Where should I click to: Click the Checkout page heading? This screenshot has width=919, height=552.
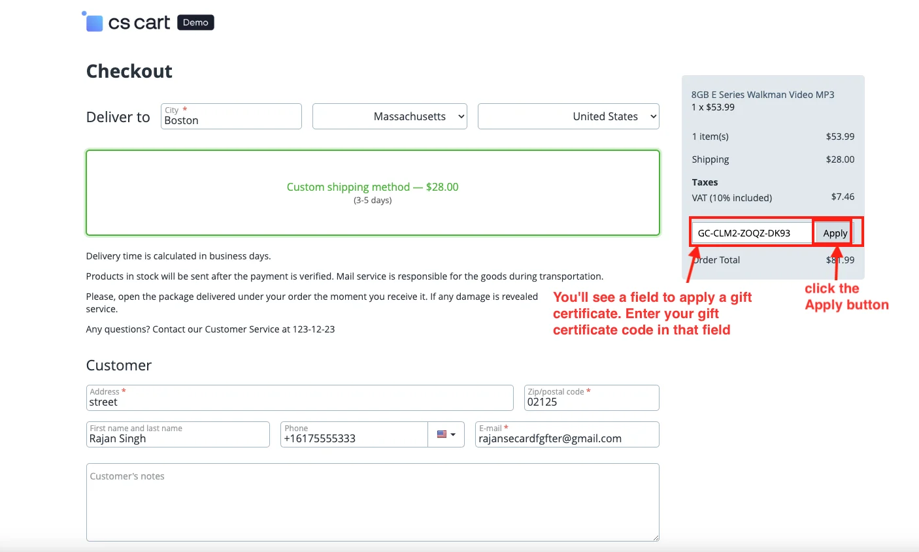[129, 71]
